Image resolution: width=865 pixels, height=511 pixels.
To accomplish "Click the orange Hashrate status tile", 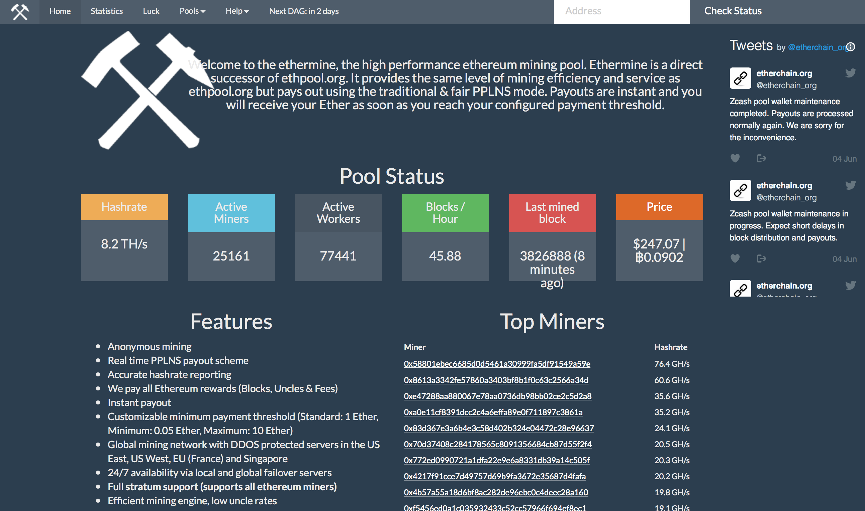I will tap(124, 207).
